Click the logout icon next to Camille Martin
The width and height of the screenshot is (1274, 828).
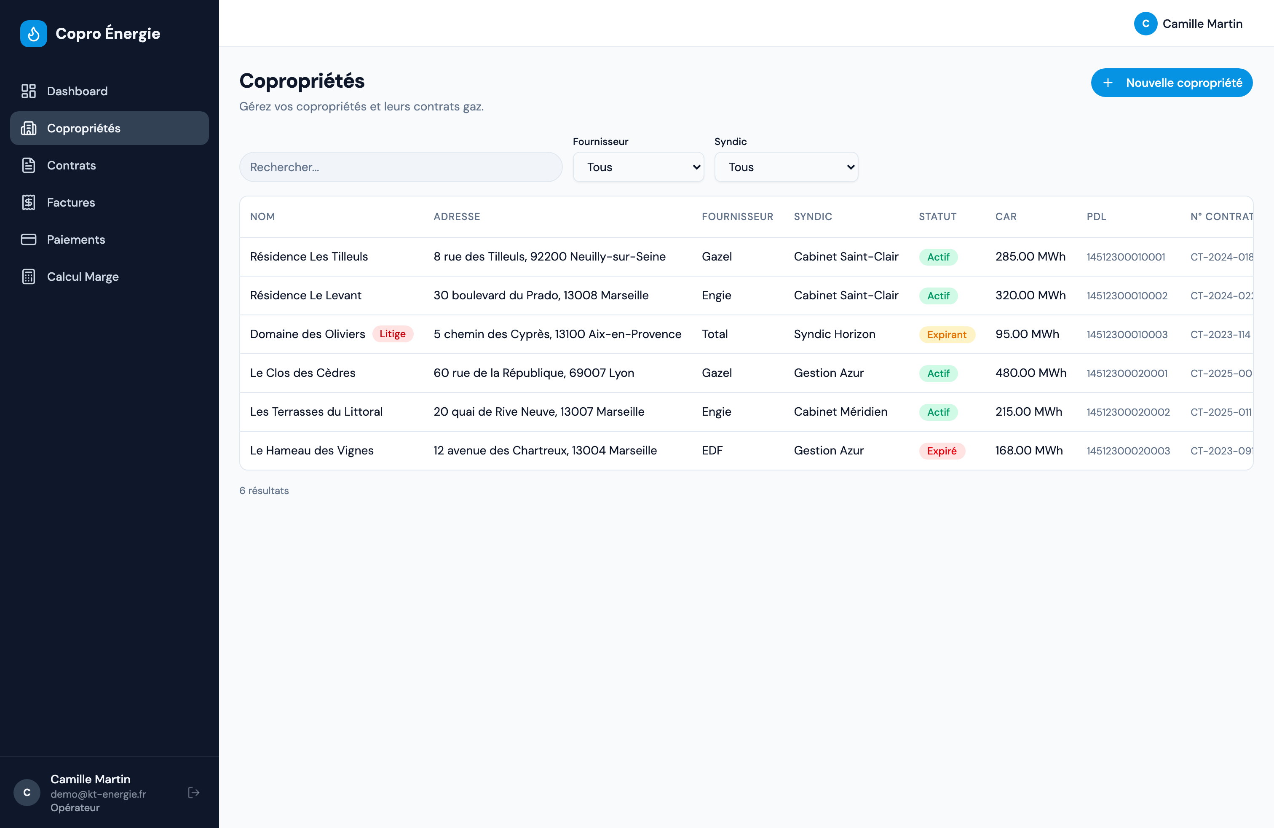point(194,793)
